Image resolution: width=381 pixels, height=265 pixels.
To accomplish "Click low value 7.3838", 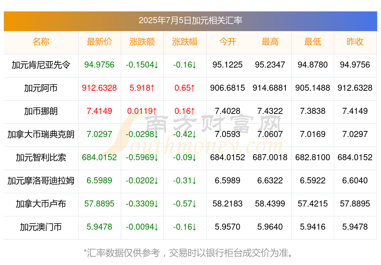I will tap(313, 111).
